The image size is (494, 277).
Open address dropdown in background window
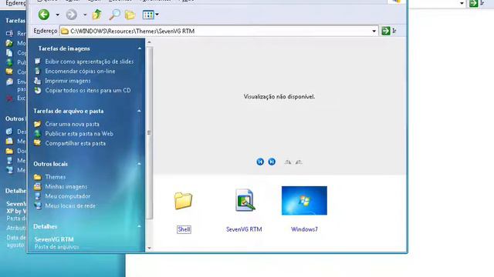[462, 3]
